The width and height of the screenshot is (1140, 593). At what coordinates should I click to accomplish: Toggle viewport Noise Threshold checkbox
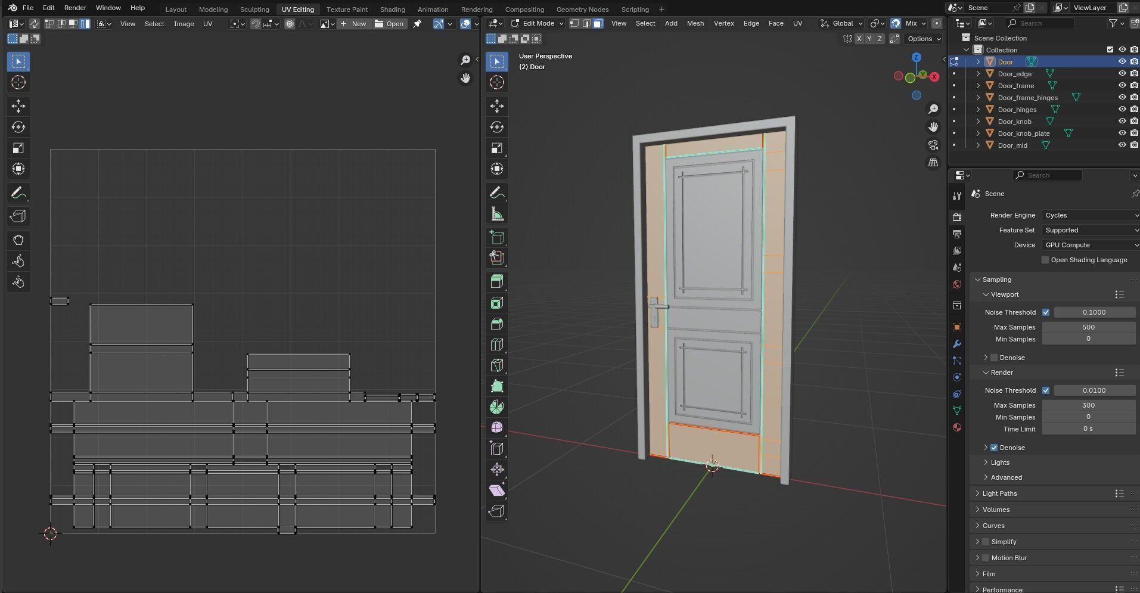[x=1046, y=312]
